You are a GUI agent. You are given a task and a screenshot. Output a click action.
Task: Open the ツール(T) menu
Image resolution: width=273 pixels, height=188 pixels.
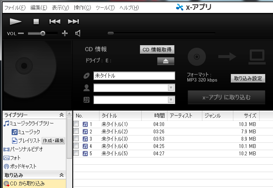[x=105, y=8]
